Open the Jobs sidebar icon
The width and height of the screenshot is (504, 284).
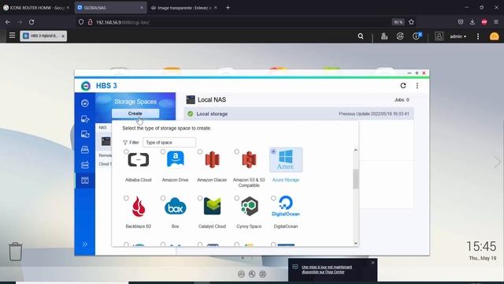tap(85, 149)
